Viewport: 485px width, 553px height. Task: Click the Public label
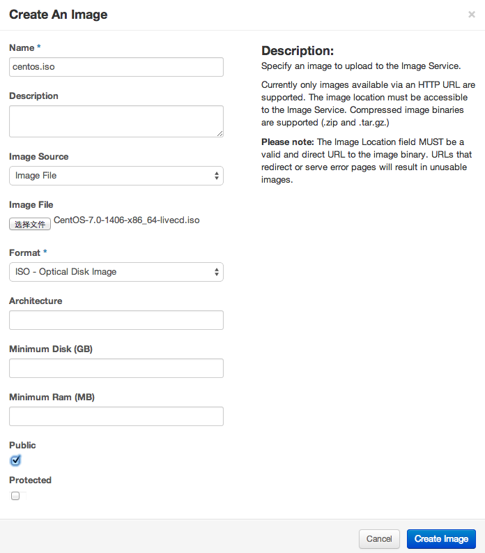[22, 445]
